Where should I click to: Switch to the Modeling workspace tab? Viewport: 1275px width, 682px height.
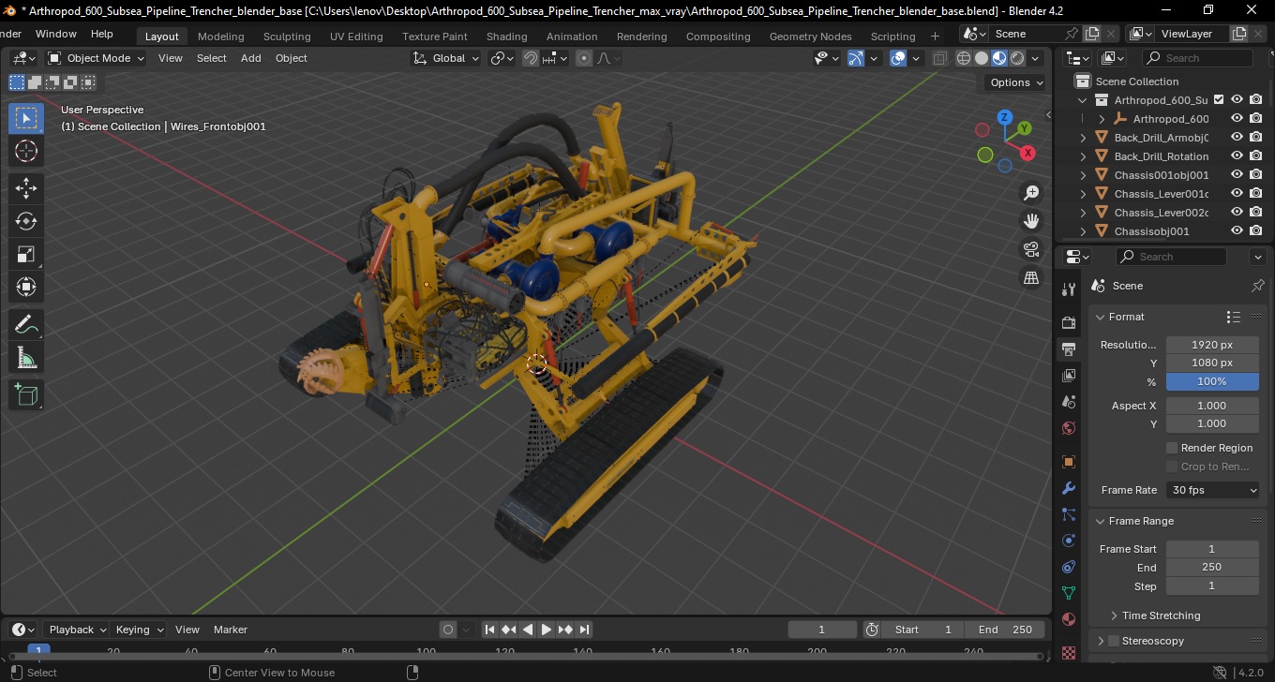(x=220, y=37)
